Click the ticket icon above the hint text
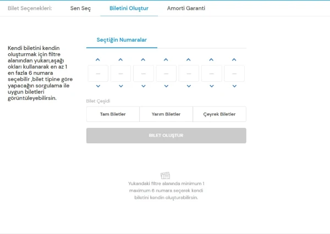This screenshot has width=330, height=234. click(x=166, y=175)
